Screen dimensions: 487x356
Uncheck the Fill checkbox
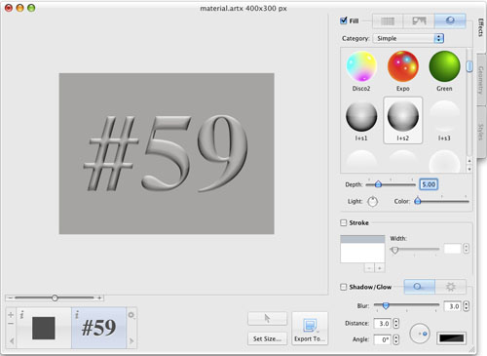[x=344, y=20]
